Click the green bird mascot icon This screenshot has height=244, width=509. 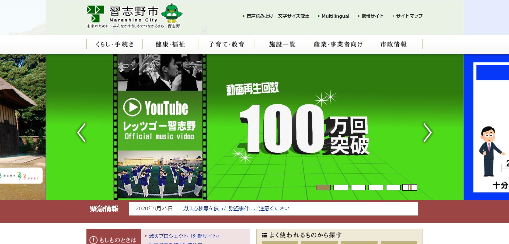(172, 13)
